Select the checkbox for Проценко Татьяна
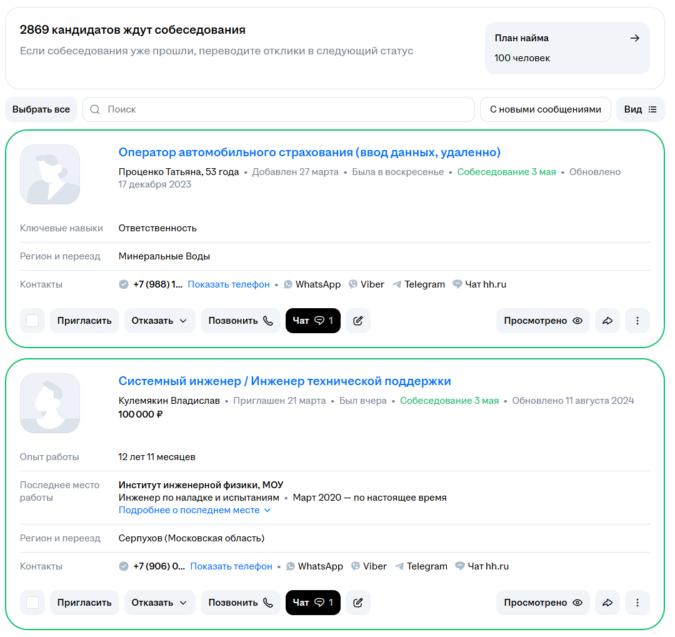 (32, 321)
